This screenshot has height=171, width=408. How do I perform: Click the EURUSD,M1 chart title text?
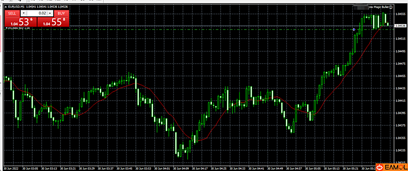coord(17,6)
